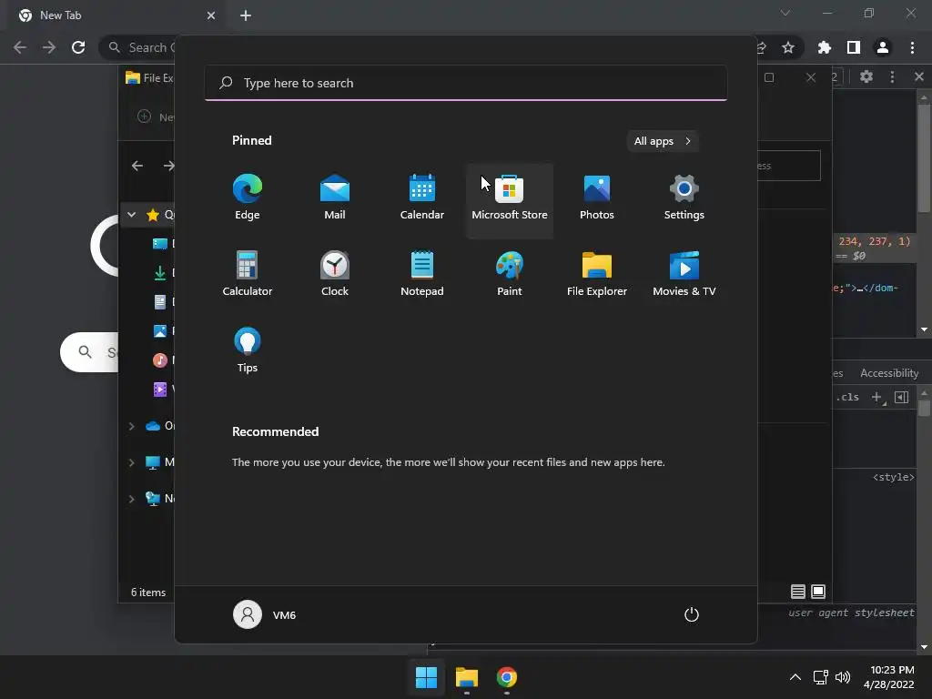Image resolution: width=932 pixels, height=699 pixels.
Task: Open File Explorer from the taskbar
Action: [467, 677]
